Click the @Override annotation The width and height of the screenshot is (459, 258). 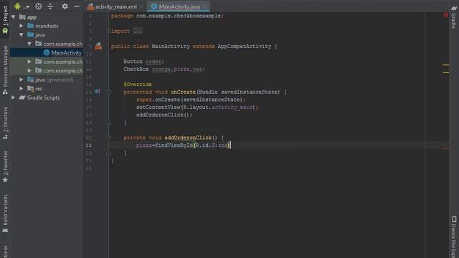point(138,85)
